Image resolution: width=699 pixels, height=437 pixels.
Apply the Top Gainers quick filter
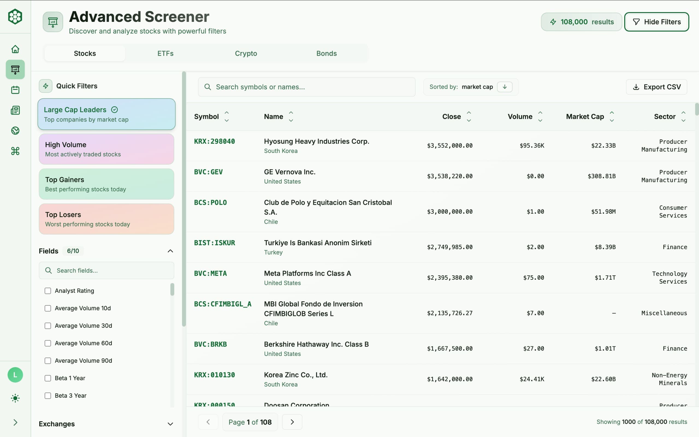tap(106, 184)
